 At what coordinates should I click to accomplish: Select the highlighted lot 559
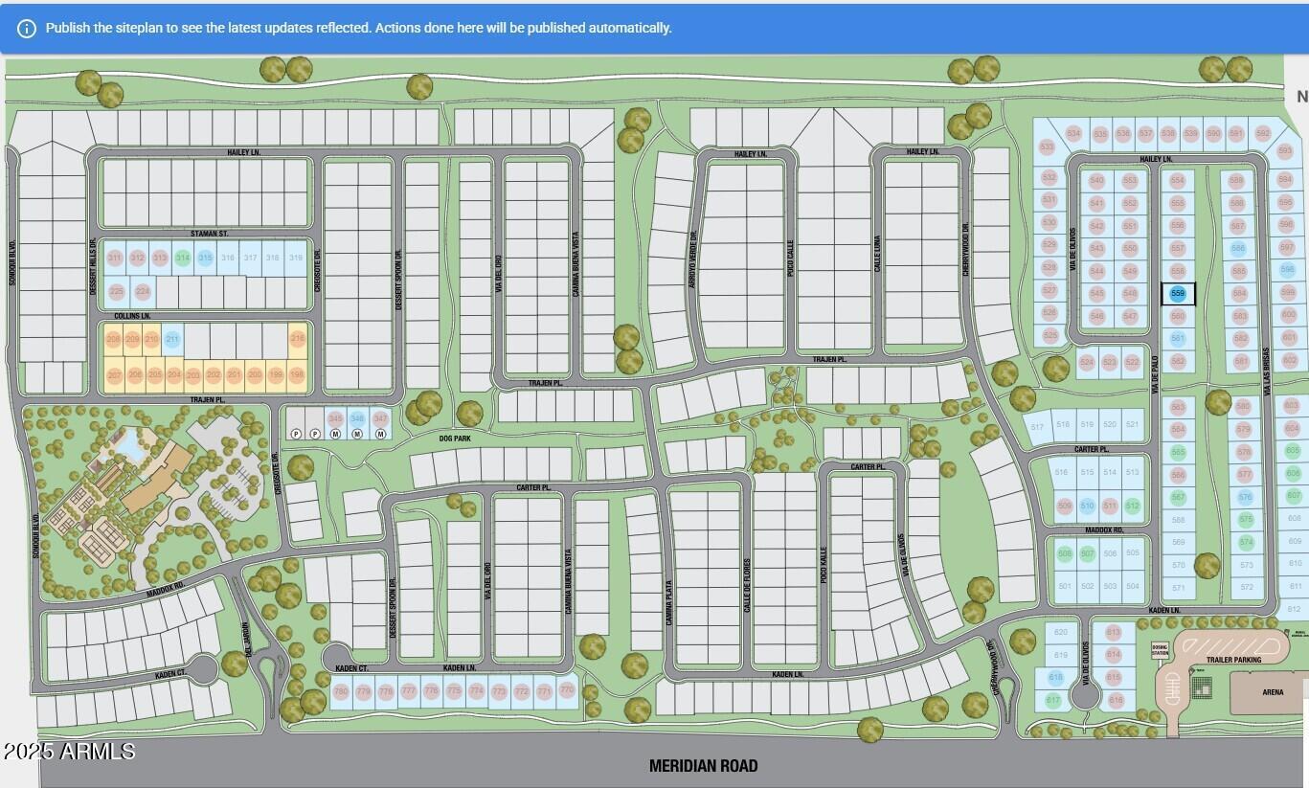click(1178, 293)
